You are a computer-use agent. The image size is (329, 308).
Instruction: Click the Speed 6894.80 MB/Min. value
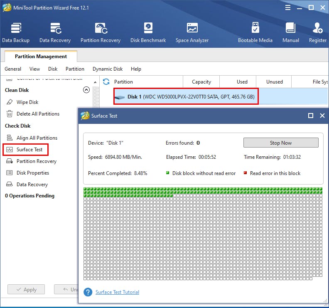click(x=123, y=157)
